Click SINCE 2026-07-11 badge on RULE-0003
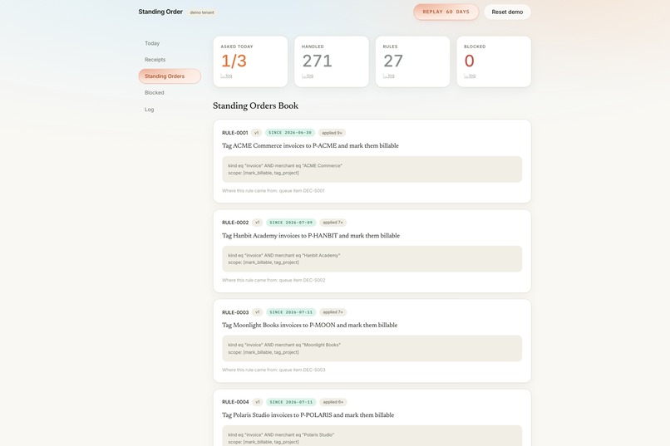The image size is (670, 446). coord(291,312)
